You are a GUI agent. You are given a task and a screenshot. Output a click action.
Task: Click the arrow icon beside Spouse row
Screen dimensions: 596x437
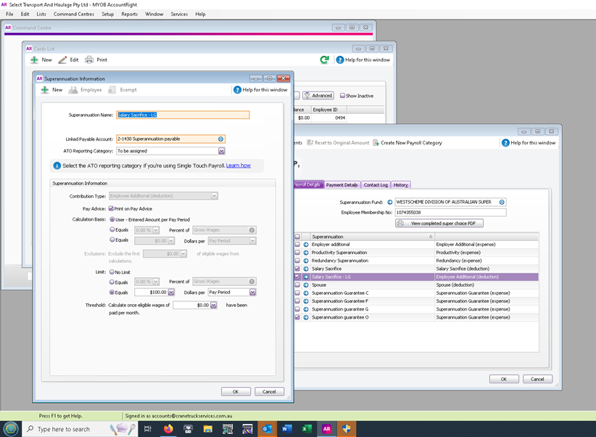(x=306, y=285)
